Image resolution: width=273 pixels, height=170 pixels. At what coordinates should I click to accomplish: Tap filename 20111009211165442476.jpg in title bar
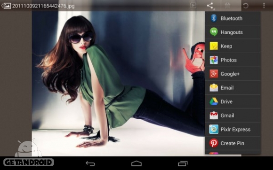pos(43,6)
